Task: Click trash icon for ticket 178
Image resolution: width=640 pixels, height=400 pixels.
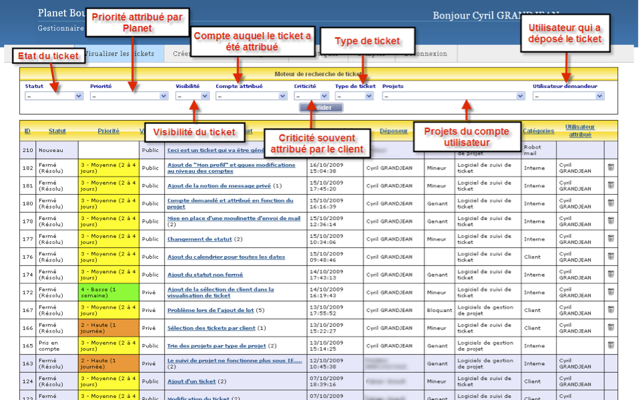Action: (x=611, y=221)
